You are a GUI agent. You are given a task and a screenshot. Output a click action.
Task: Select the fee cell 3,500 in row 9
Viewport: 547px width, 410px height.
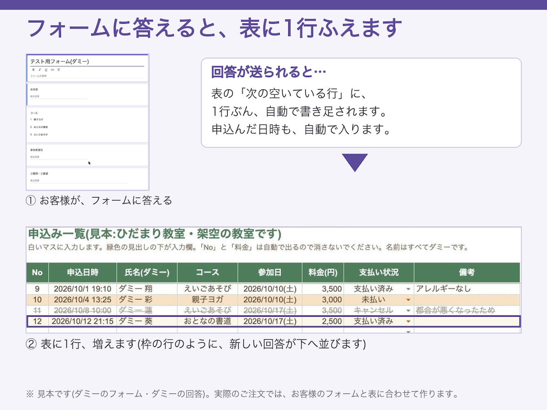click(323, 289)
